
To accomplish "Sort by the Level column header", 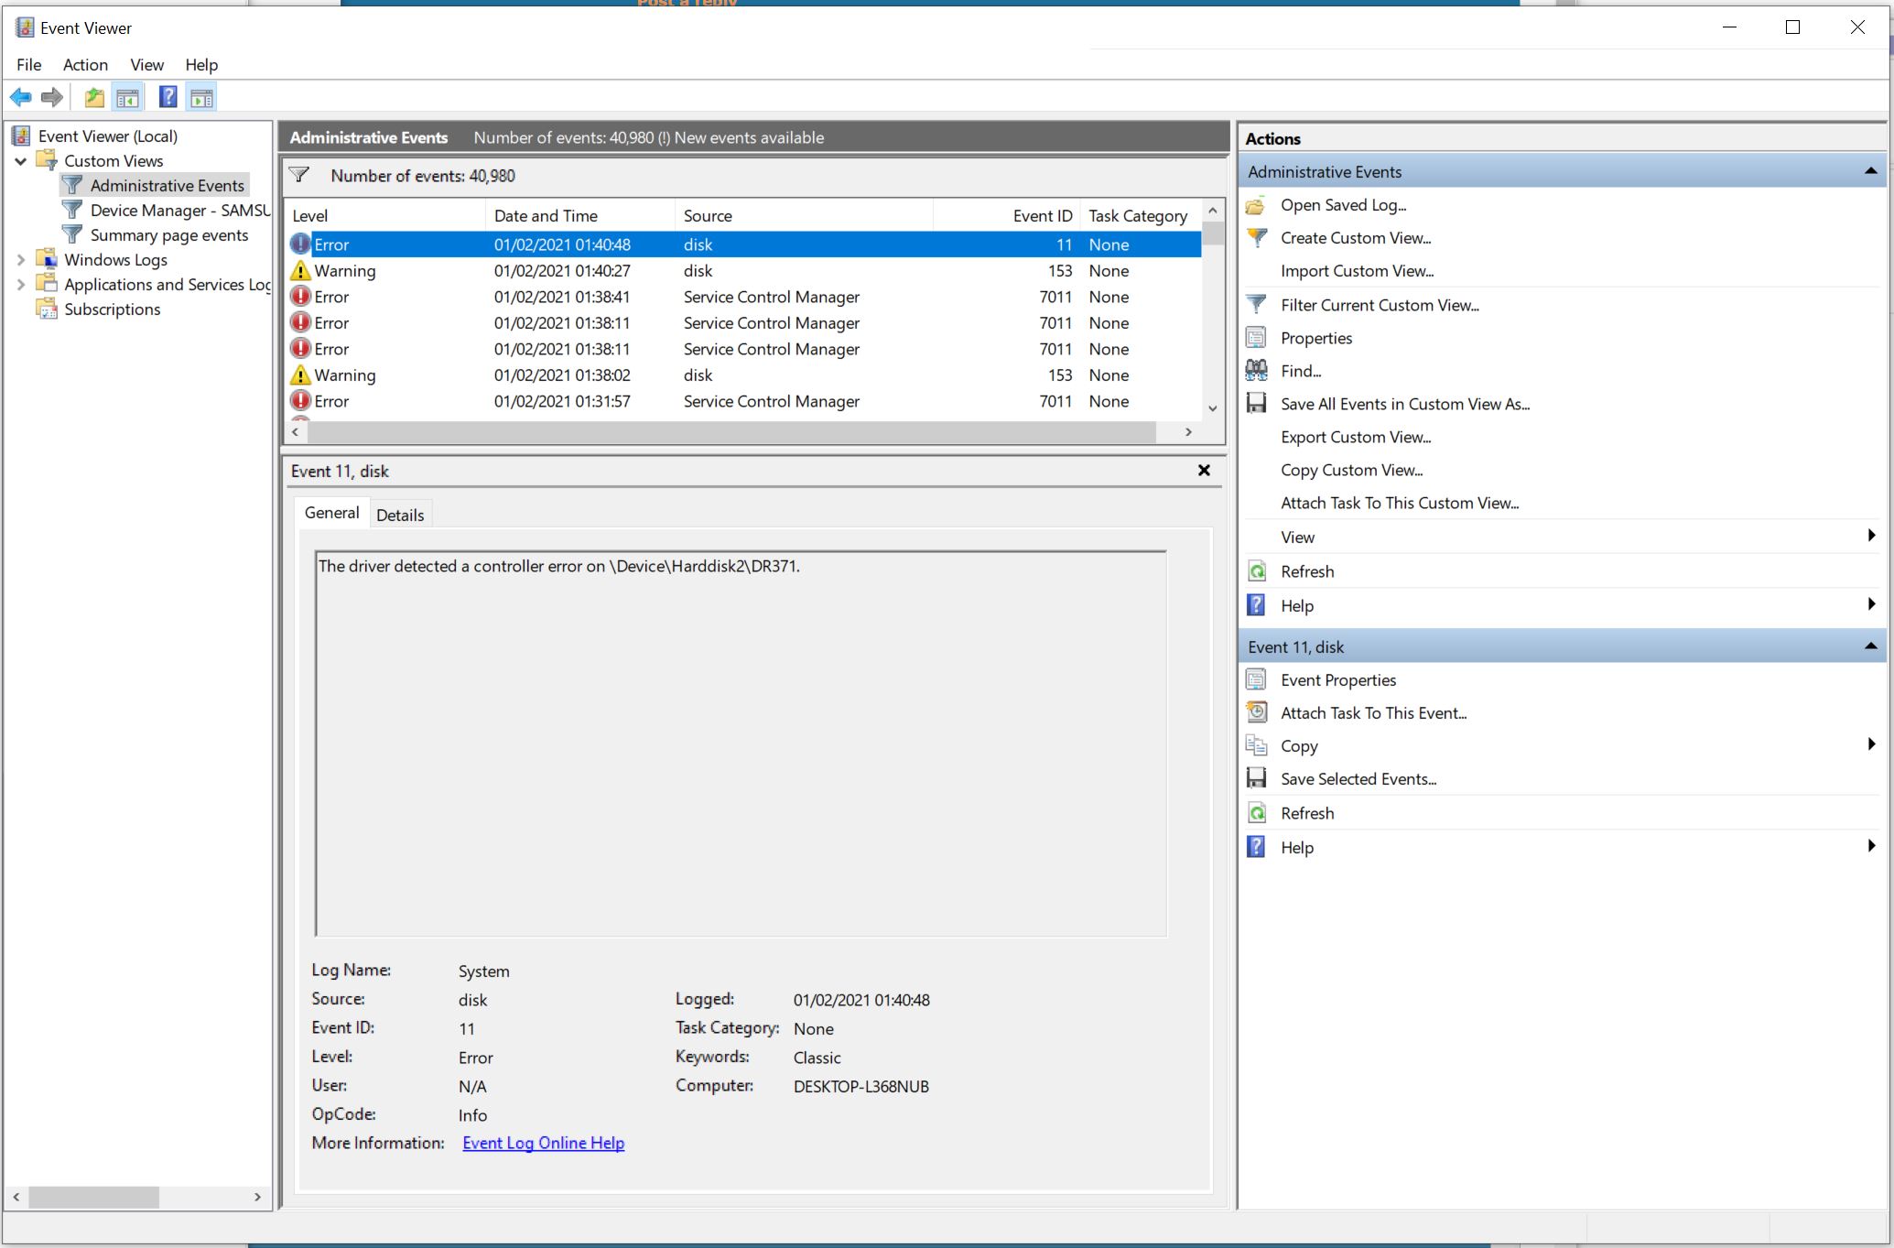I will (x=384, y=216).
